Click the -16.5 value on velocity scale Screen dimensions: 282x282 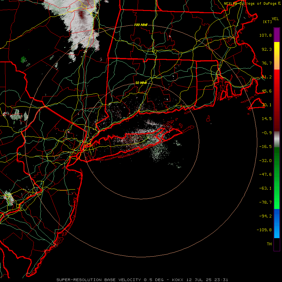[265, 147]
